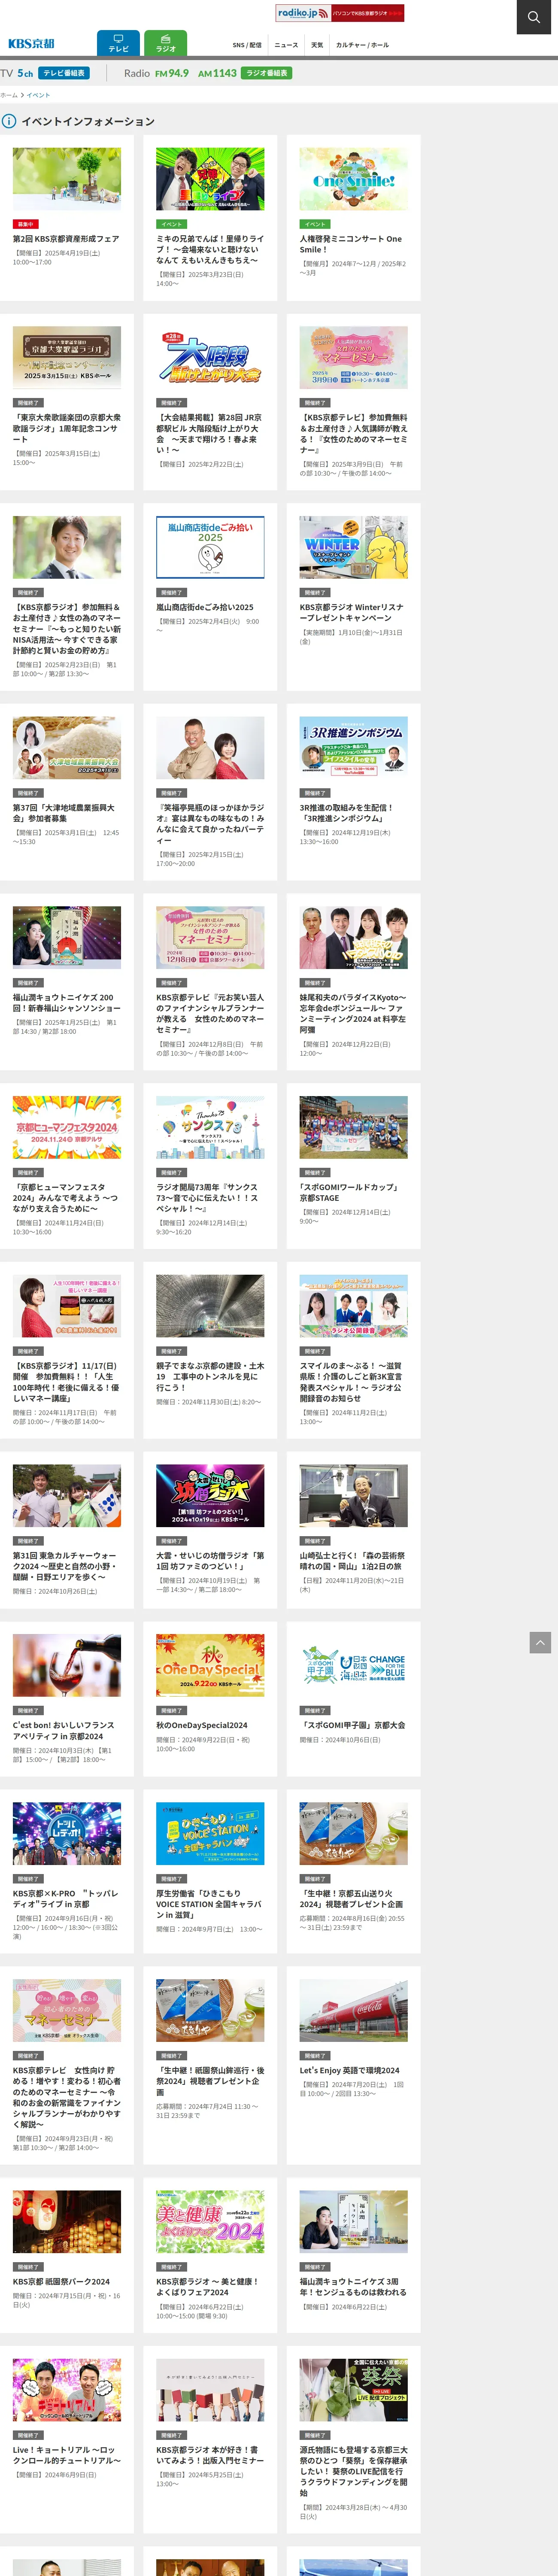This screenshot has height=2576, width=558.
Task: Open 大階段駆け上がり大会 thumbnail
Action: [x=210, y=357]
